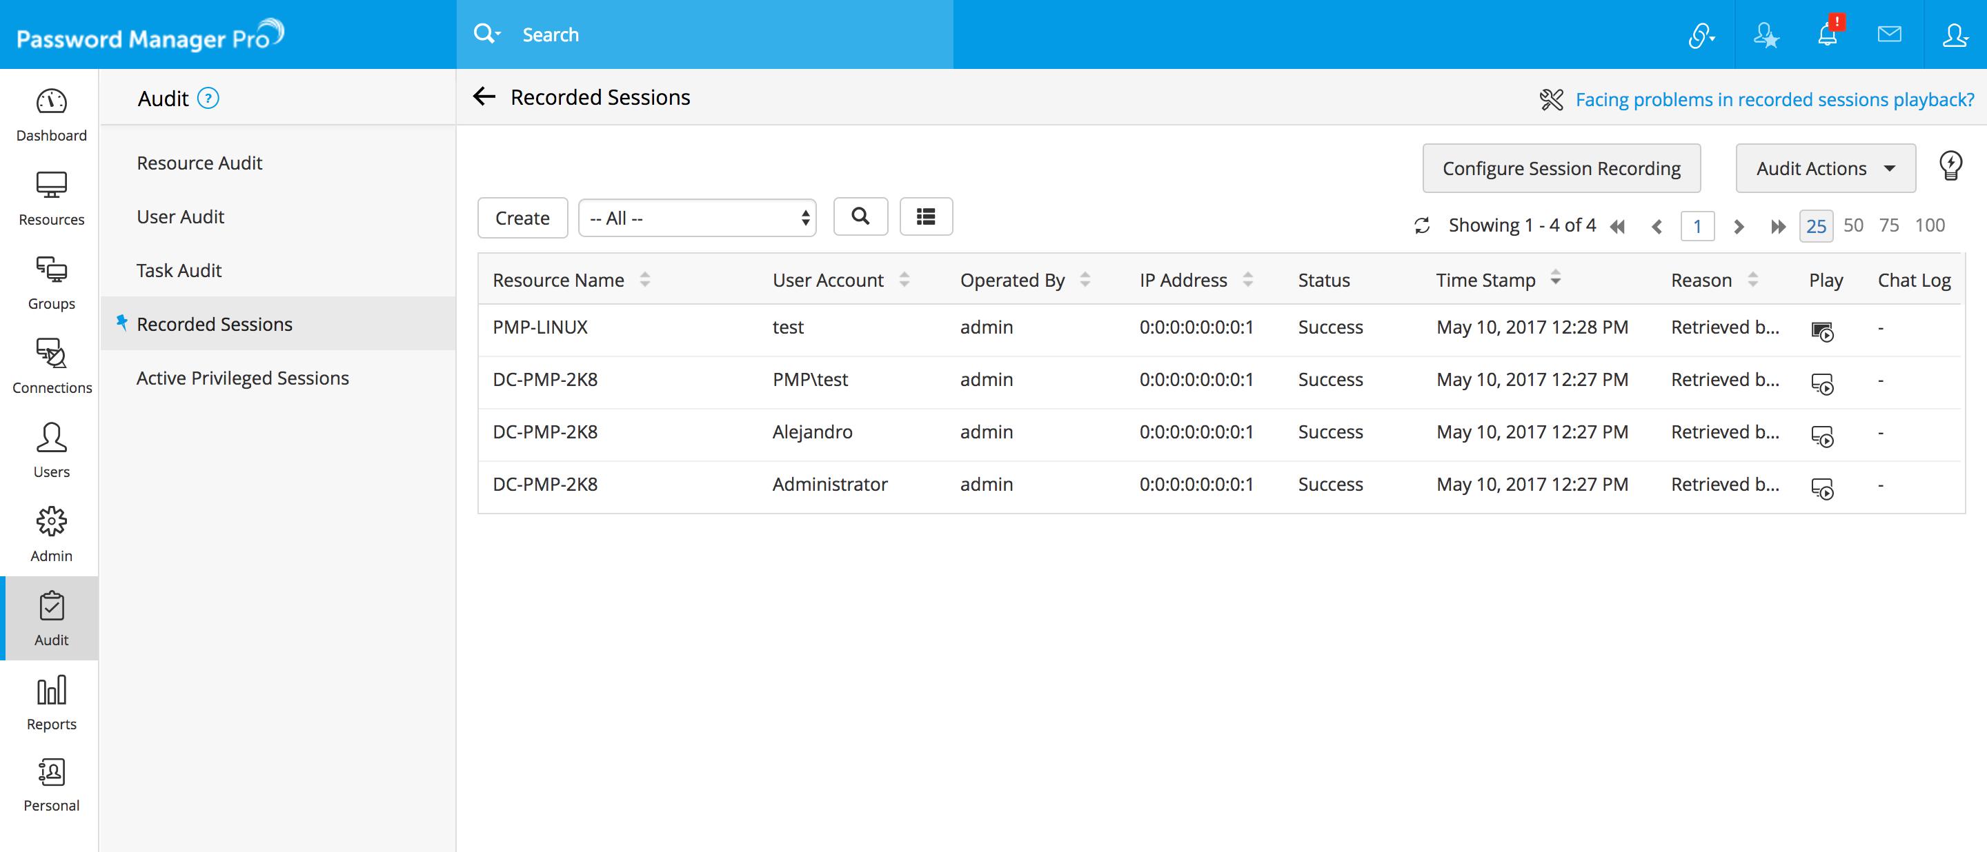Open Active Privileged Sessions
The width and height of the screenshot is (1987, 852).
point(242,378)
